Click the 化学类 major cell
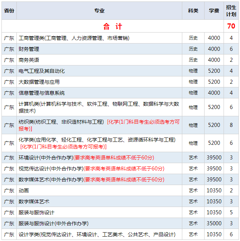240x241 pixels. [x=99, y=143]
